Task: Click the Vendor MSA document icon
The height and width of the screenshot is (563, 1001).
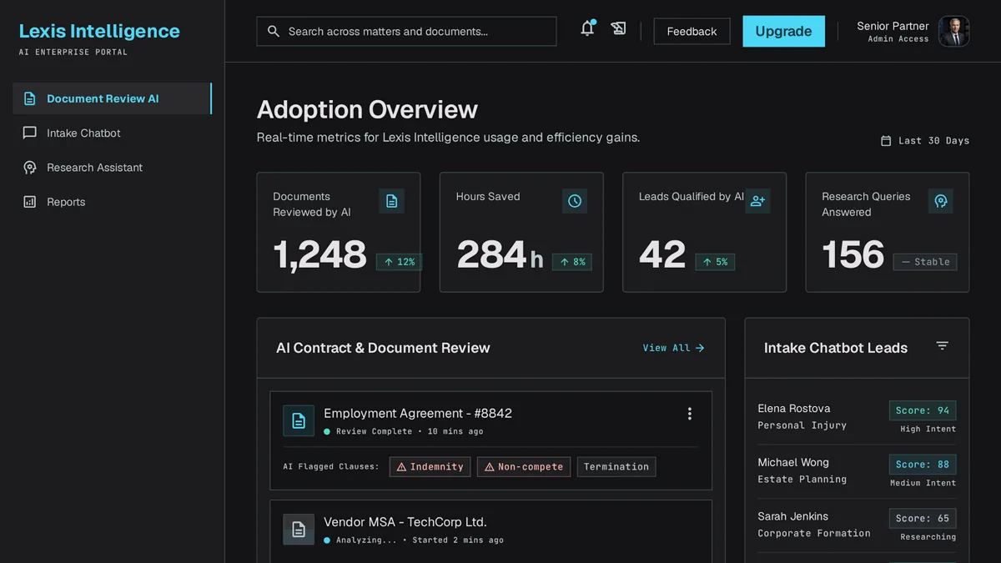Action: pos(299,530)
